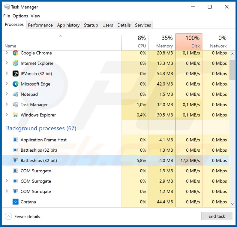Image resolution: width=237 pixels, height=227 pixels.
Task: Open the View menu
Action: [35, 16]
